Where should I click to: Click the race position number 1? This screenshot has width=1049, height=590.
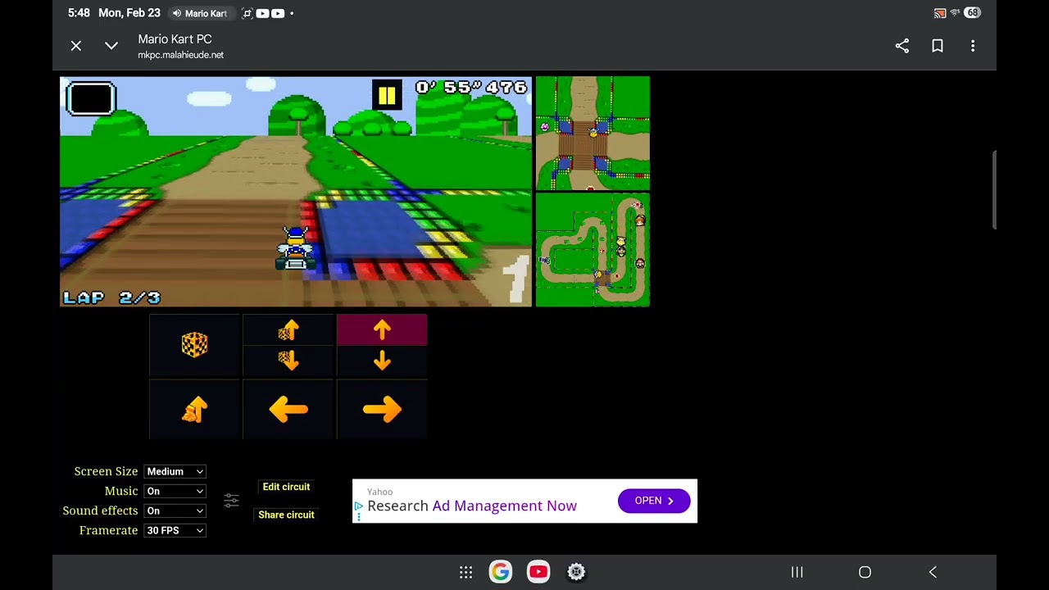pos(516,279)
